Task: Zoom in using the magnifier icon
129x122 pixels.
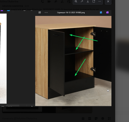Action: point(76,1)
